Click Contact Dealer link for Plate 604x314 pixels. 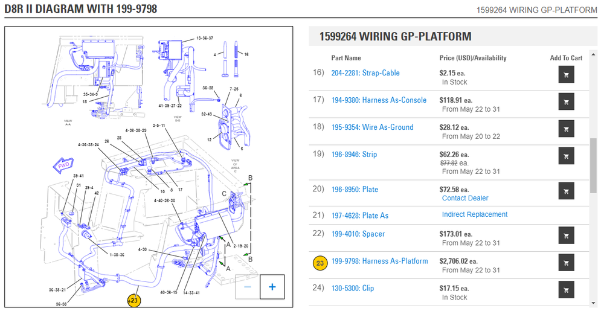click(x=465, y=198)
